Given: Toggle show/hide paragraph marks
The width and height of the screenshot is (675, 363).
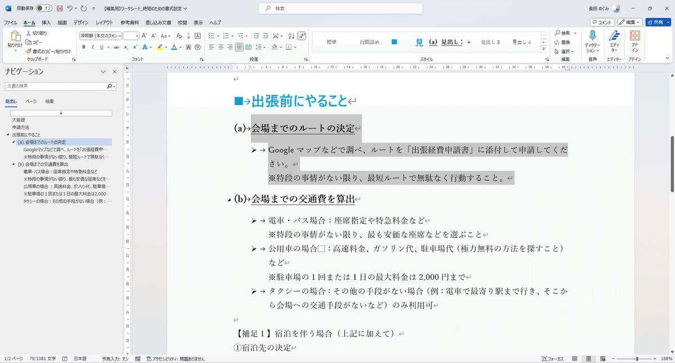Looking at the screenshot, I should point(302,36).
